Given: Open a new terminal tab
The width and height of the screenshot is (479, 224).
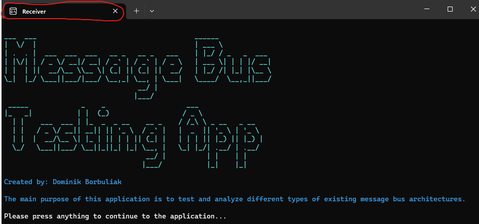Looking at the screenshot, I should [x=137, y=11].
